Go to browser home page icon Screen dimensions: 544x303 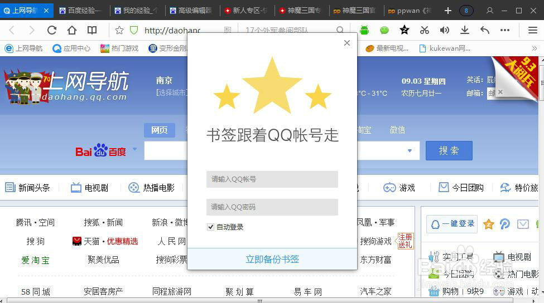(x=72, y=31)
